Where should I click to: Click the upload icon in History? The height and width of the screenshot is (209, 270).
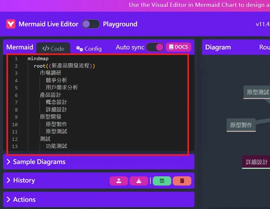coord(119,181)
